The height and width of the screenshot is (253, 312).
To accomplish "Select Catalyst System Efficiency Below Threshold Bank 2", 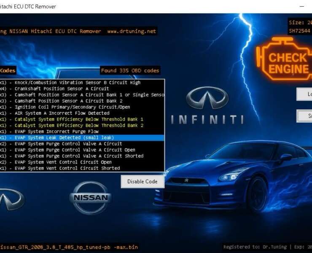I will [82, 125].
